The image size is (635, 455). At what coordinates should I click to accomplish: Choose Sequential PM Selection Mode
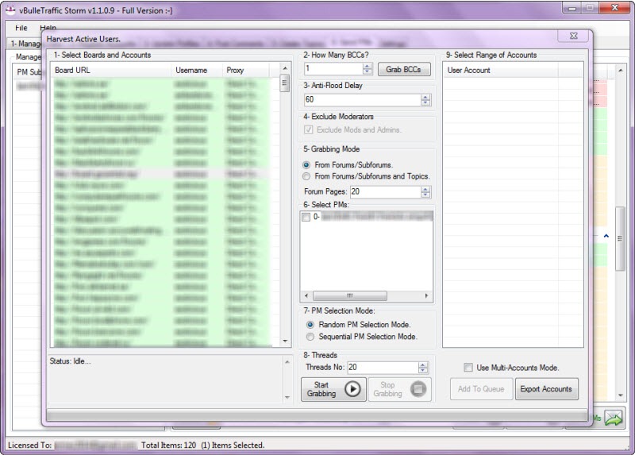[x=310, y=337]
